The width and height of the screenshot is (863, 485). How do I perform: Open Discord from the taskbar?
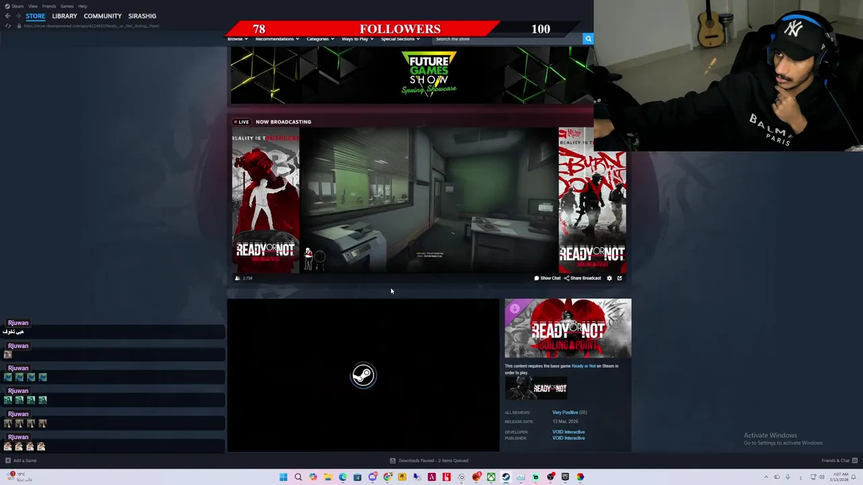(x=372, y=477)
